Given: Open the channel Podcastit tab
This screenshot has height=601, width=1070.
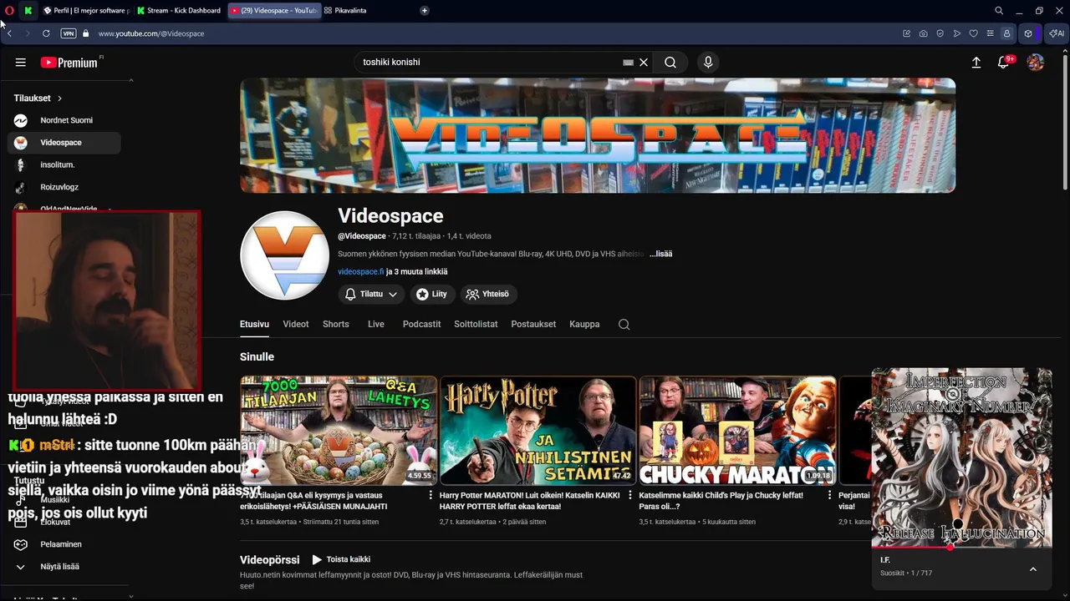Looking at the screenshot, I should click(421, 324).
